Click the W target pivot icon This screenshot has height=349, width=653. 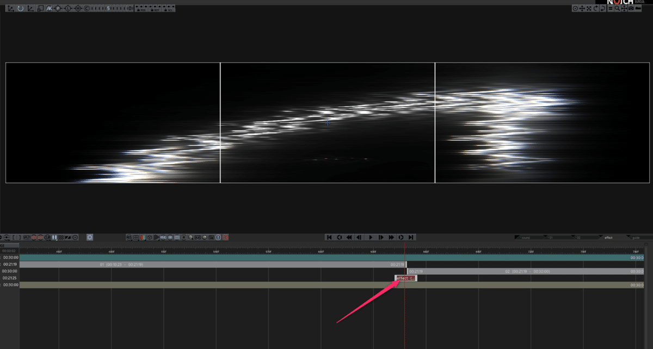pos(78,8)
